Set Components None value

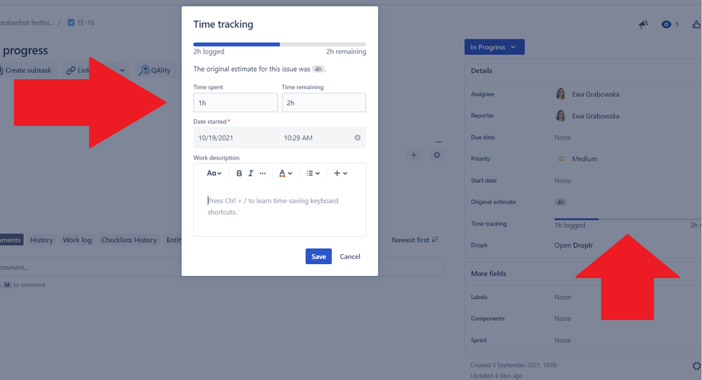(563, 319)
